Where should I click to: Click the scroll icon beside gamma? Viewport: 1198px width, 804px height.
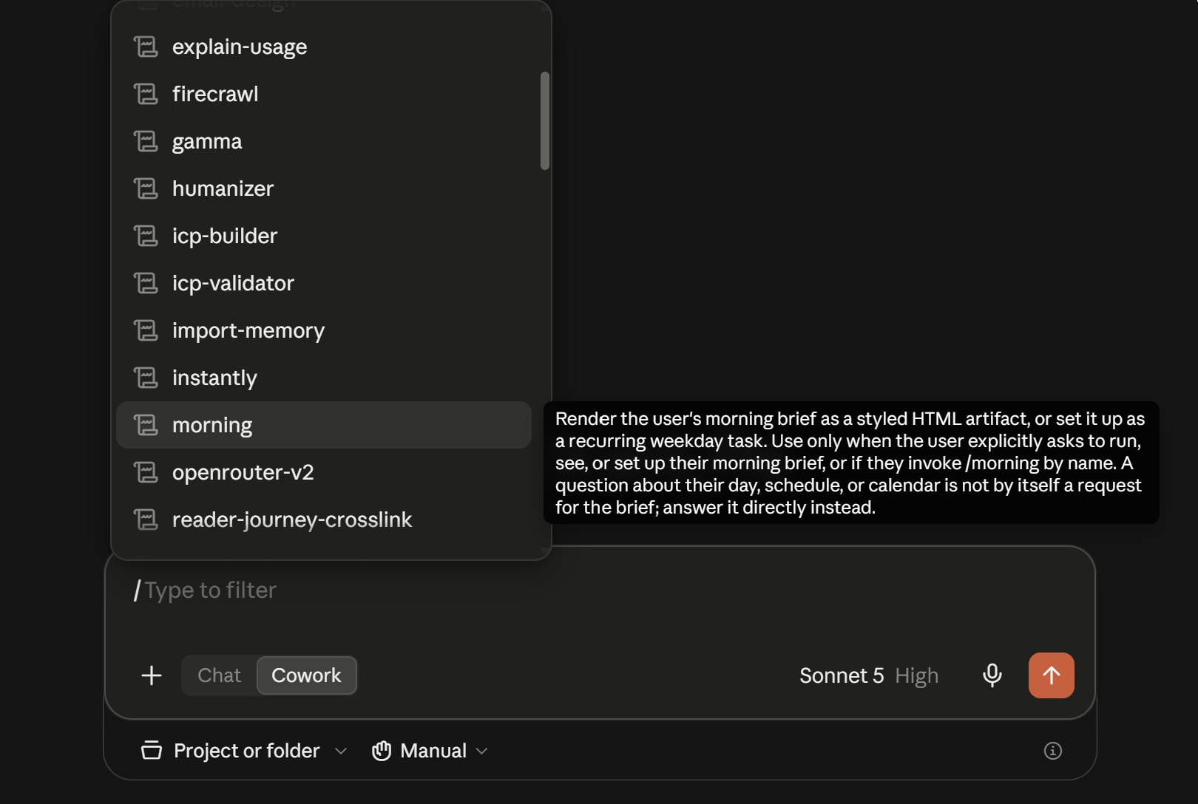(x=146, y=141)
